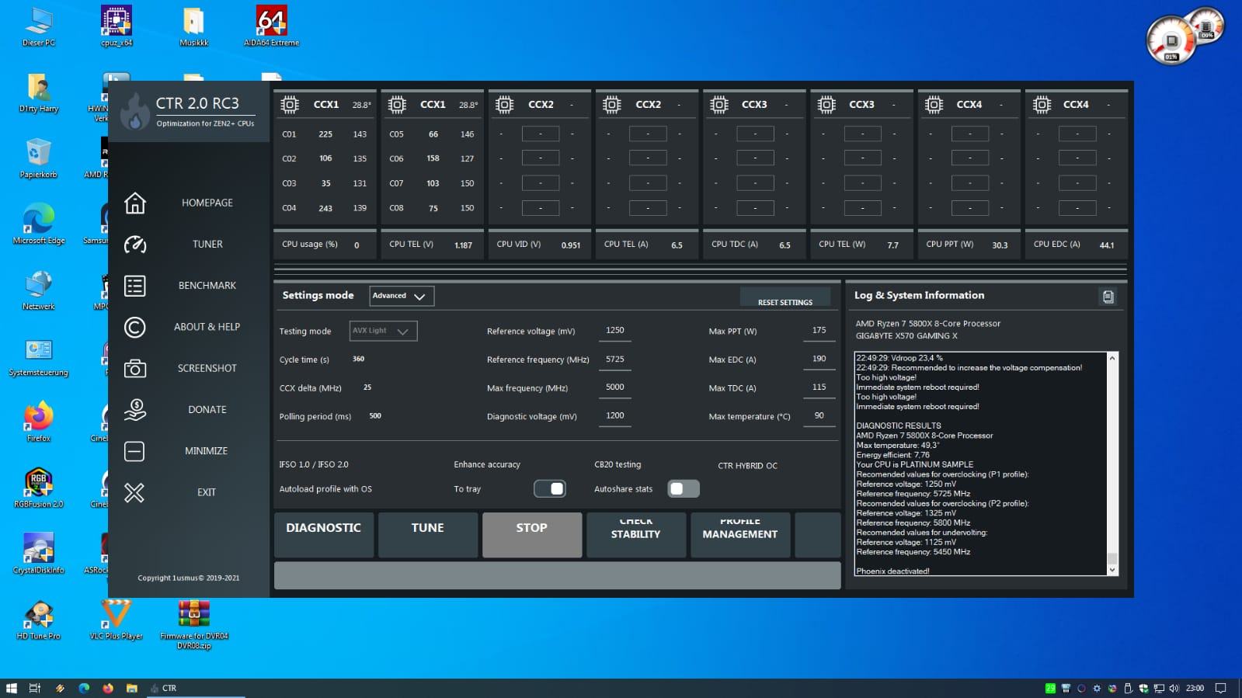Edit the Diagnostic voltage (mV) field
1242x698 pixels.
[x=615, y=416]
